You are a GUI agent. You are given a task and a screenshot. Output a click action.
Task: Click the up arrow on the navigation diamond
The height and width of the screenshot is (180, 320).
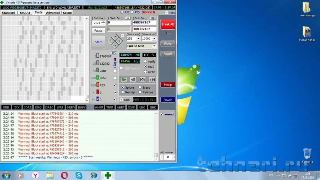pos(115,36)
